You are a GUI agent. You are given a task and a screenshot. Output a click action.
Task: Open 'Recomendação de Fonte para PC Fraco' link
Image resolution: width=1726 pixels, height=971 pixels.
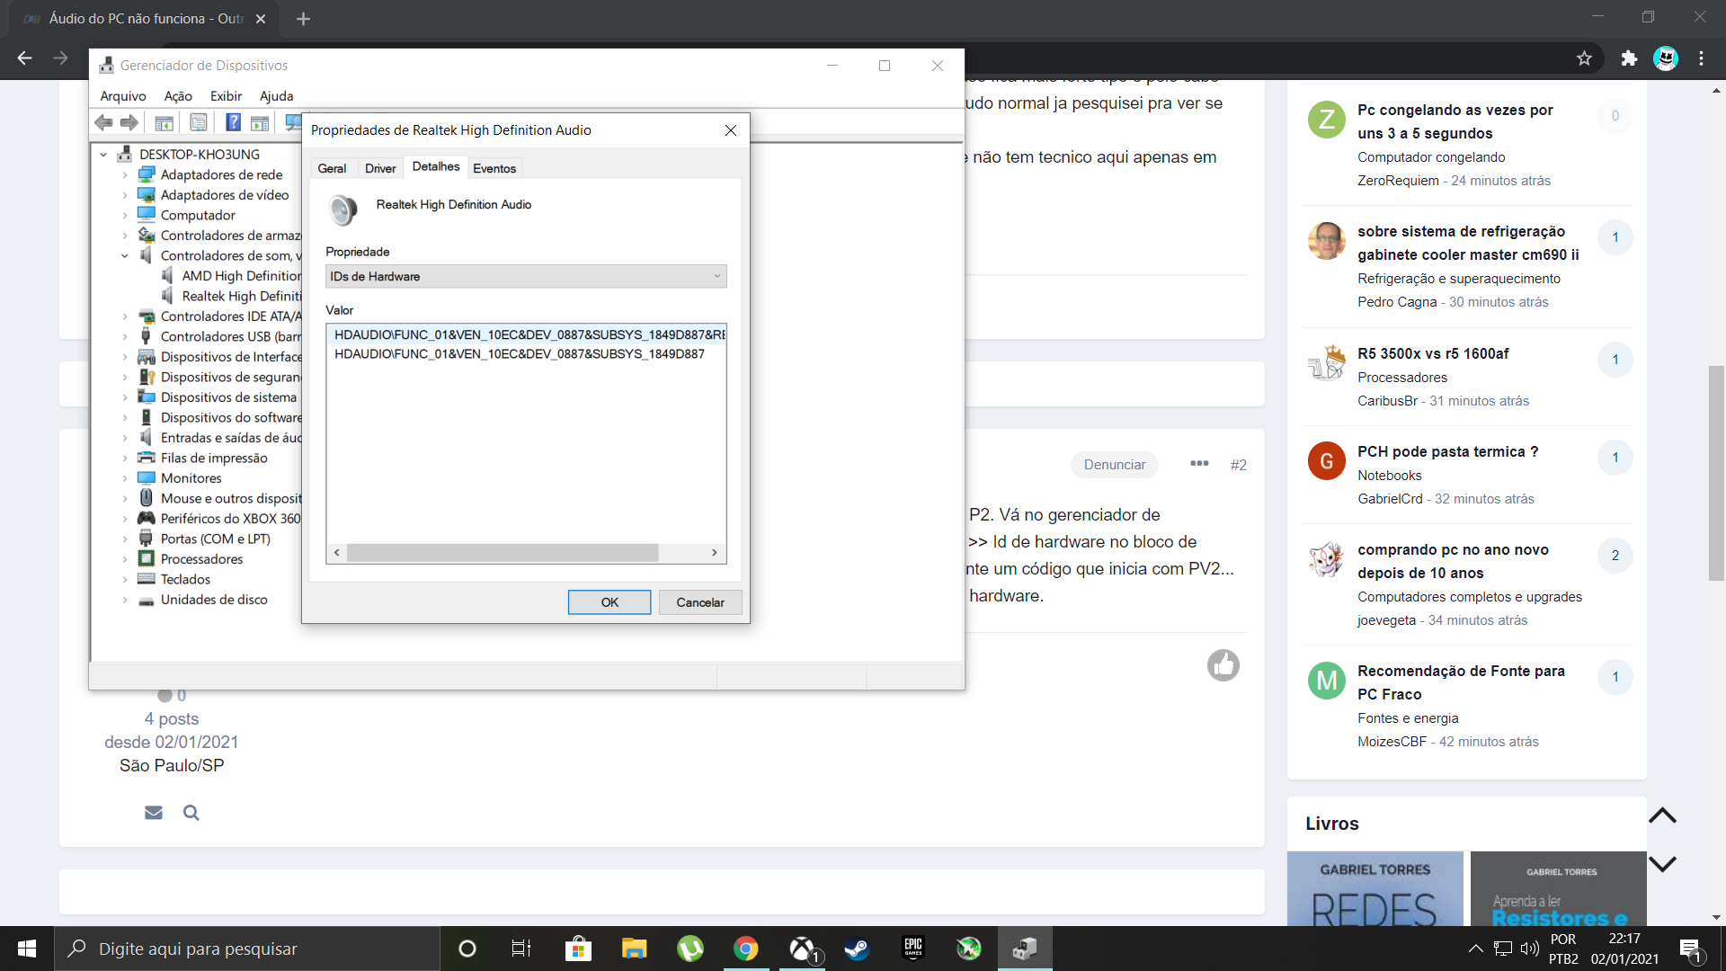click(1461, 682)
